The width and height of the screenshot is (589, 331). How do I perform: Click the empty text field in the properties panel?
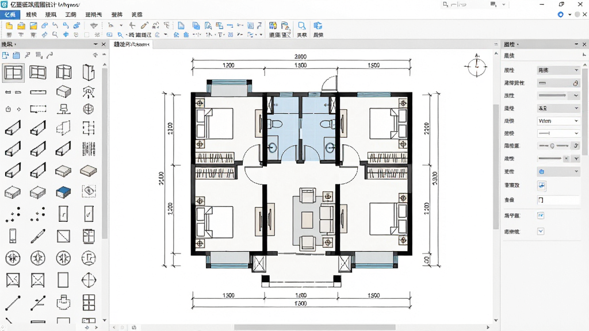pos(558,200)
